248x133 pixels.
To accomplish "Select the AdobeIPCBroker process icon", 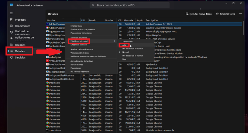I will click(47, 28).
